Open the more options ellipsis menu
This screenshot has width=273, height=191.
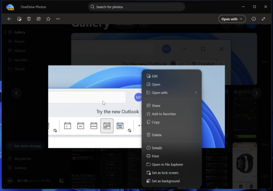pyautogui.click(x=58, y=19)
